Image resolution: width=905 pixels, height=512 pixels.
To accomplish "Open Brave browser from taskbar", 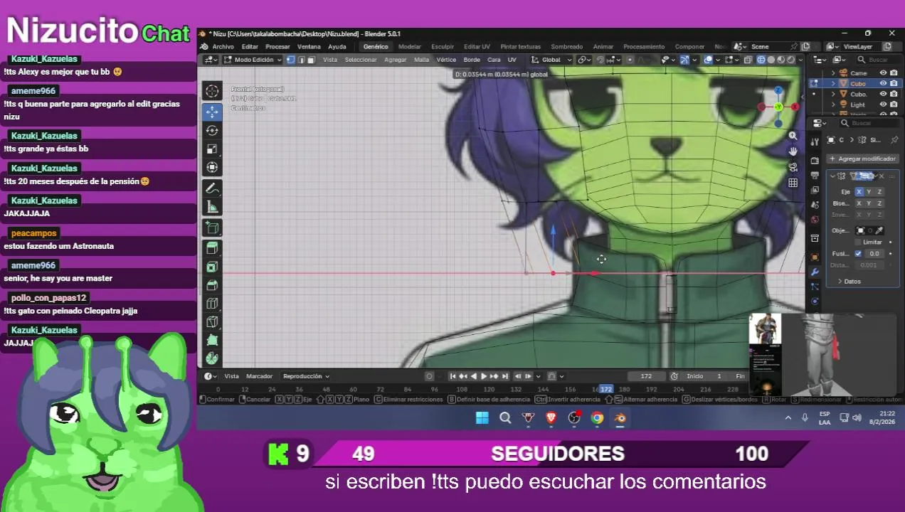I will click(x=551, y=418).
